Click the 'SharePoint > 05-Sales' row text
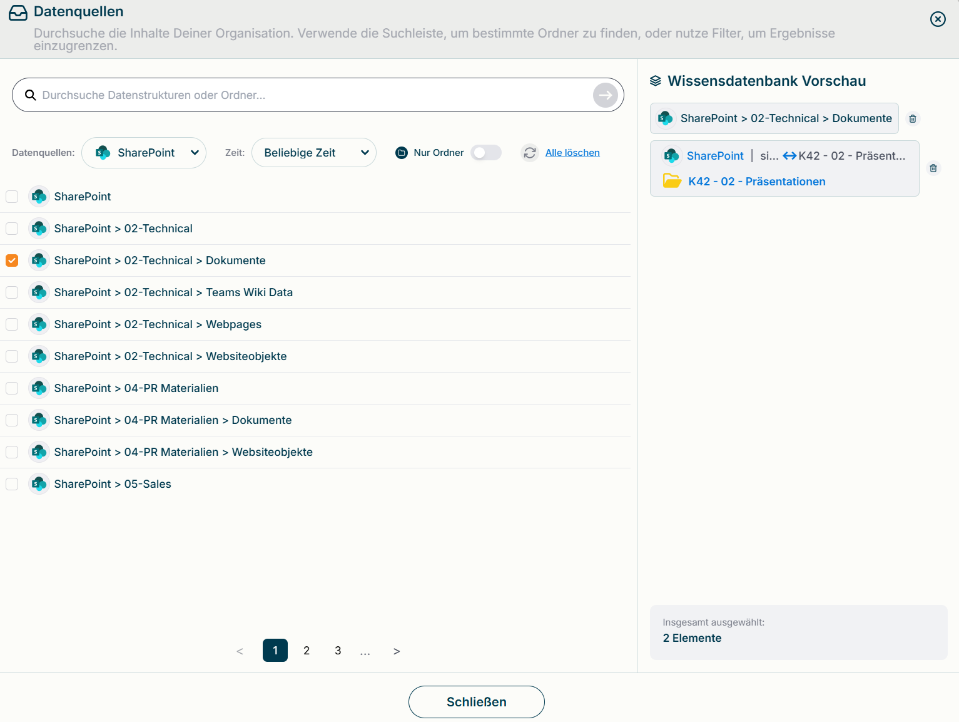Image resolution: width=959 pixels, height=722 pixels. coord(113,484)
